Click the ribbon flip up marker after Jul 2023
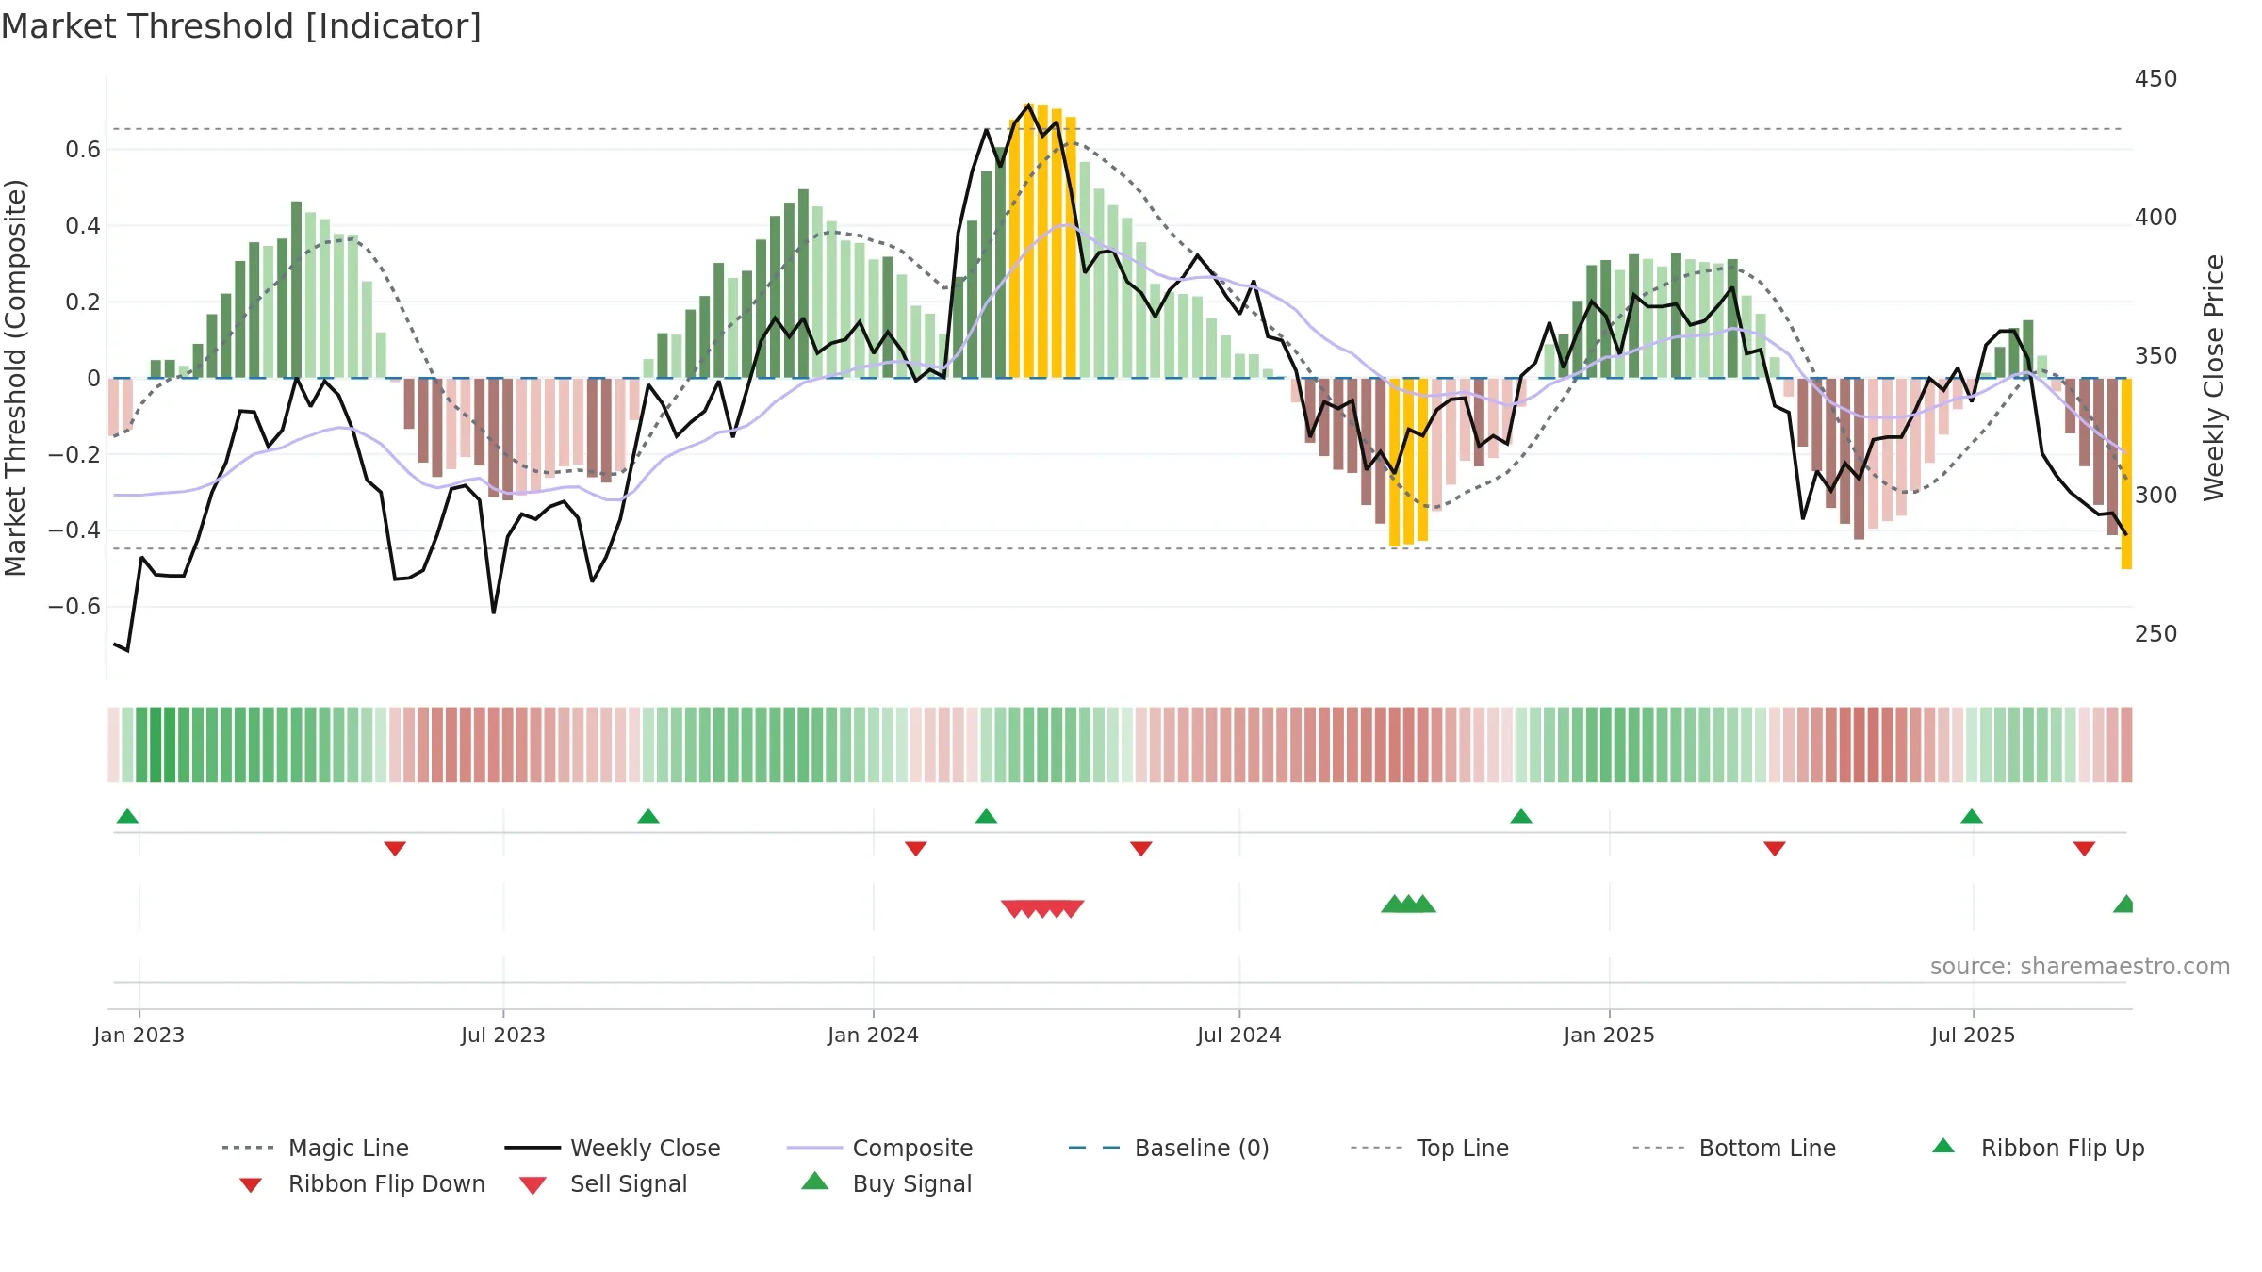2262x1272 pixels. [x=648, y=816]
